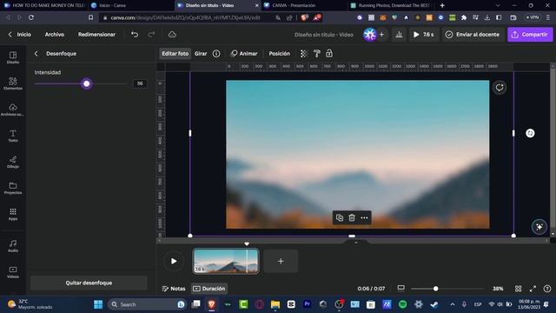
Task: Open the Windows Start menu
Action: pos(98,304)
